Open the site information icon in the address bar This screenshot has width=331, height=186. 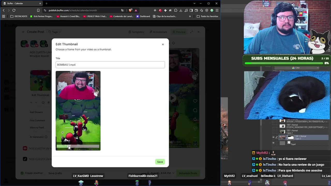tap(45, 10)
